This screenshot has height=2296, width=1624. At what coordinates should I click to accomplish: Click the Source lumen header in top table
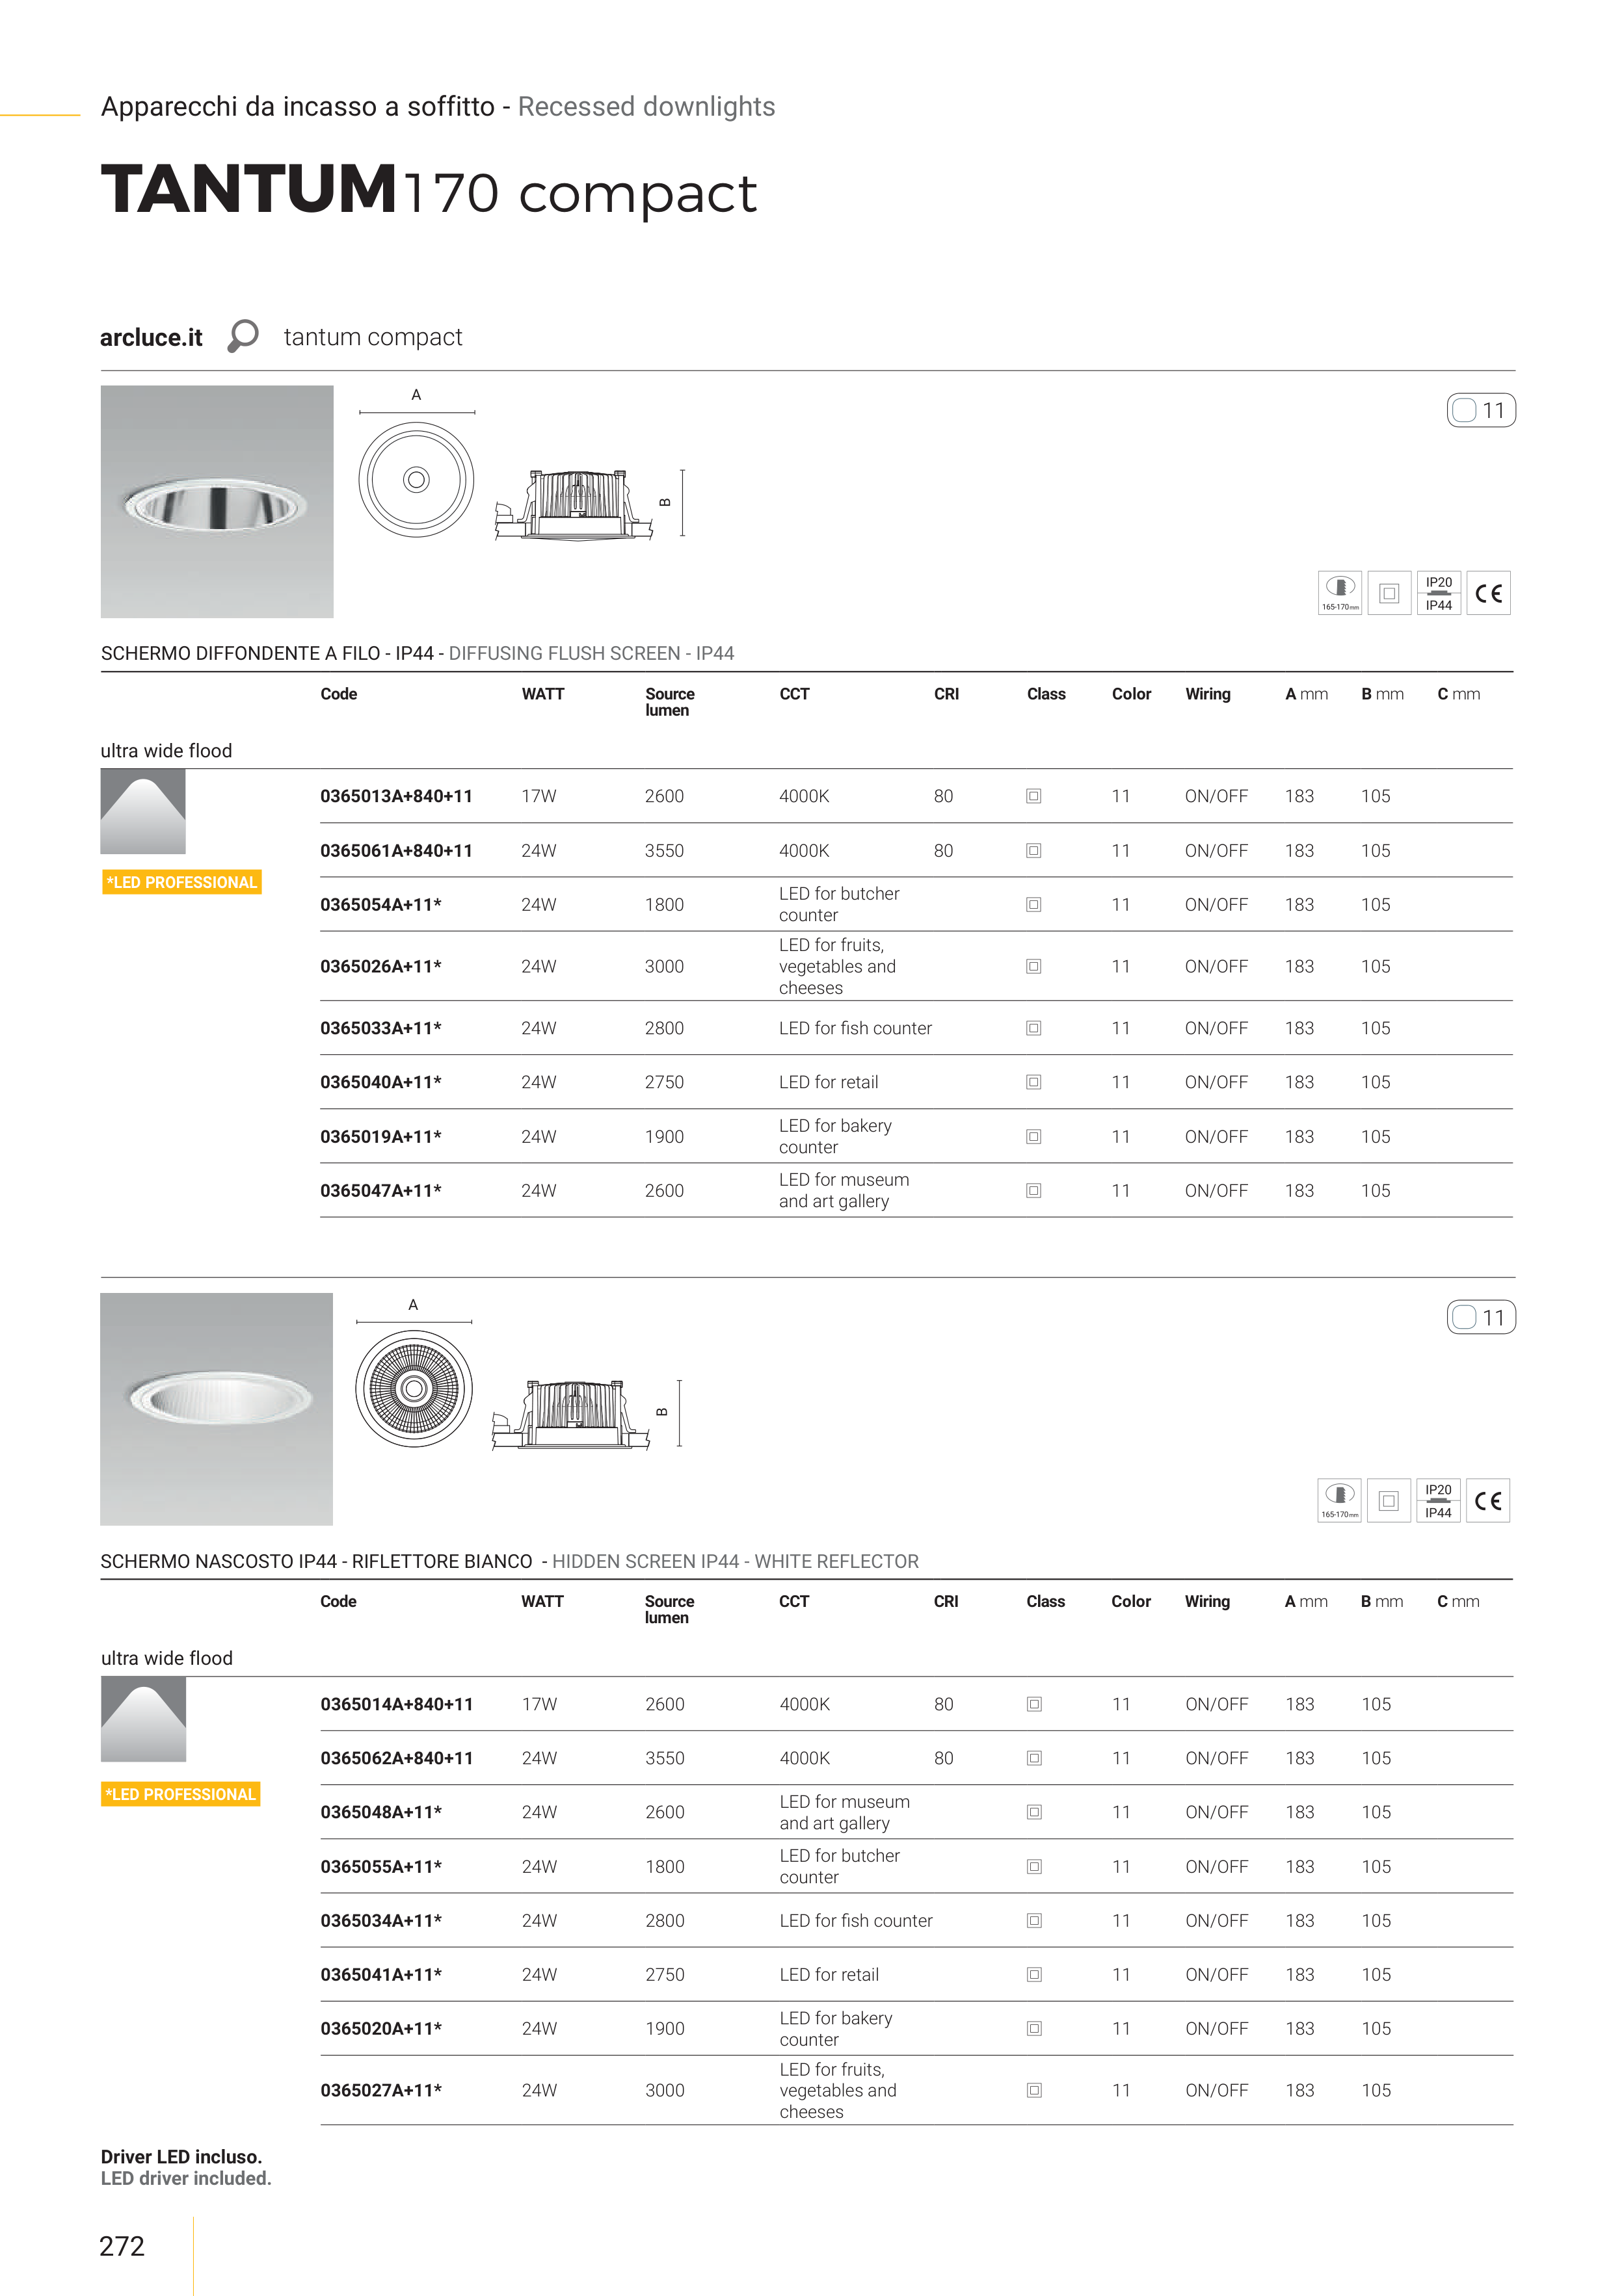pyautogui.click(x=669, y=701)
